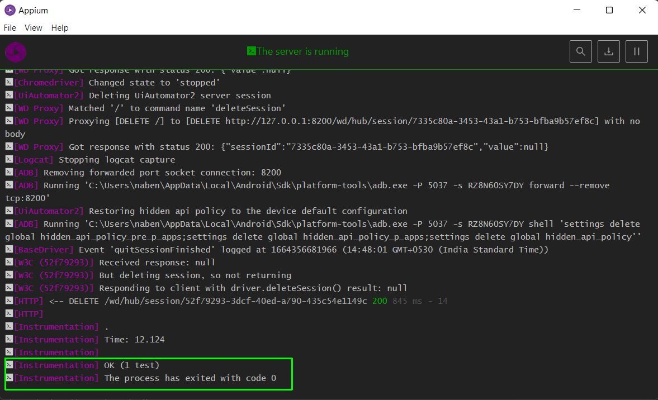The image size is (658, 400).
Task: Click 'Removing forwarded port socket connection: 8200'
Action: tap(162, 173)
